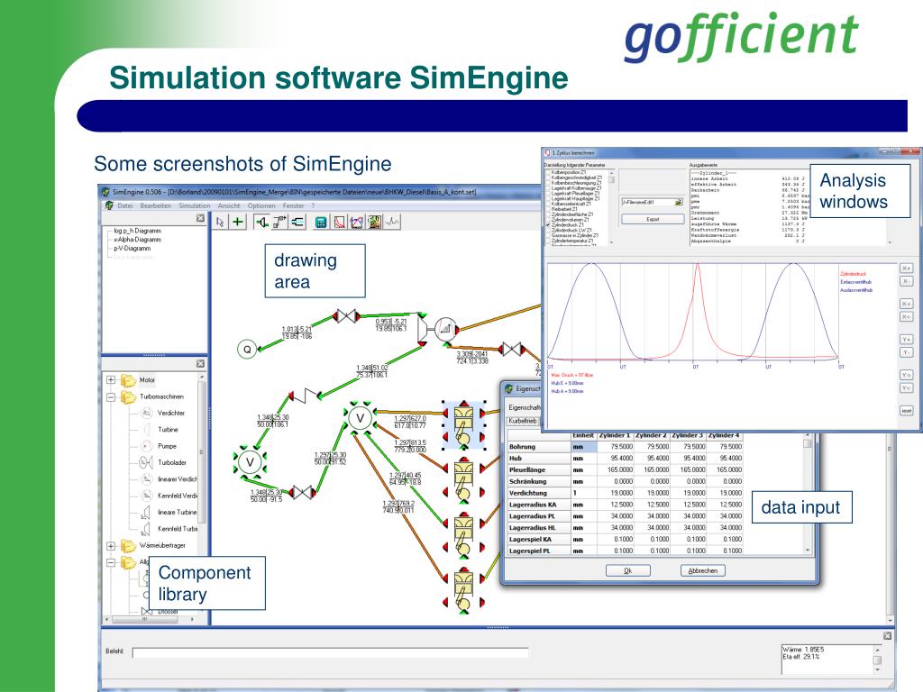Switch to the Kurbeltrieb tab
The image size is (923, 692).
tap(523, 422)
